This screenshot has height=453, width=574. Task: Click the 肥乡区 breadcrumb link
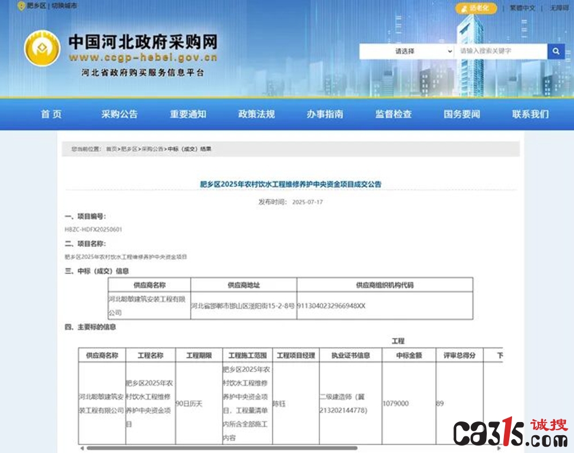pyautogui.click(x=129, y=149)
